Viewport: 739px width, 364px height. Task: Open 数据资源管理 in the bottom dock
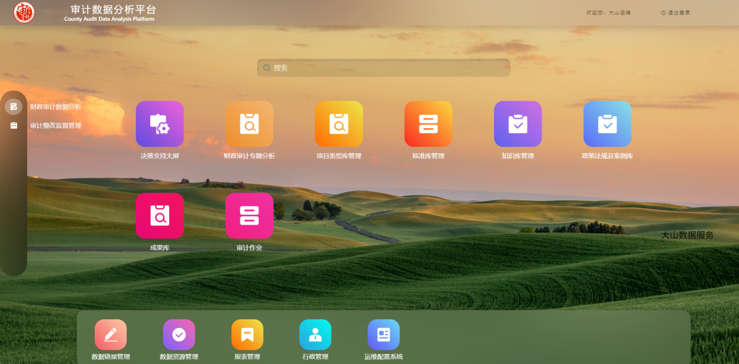coord(179,335)
